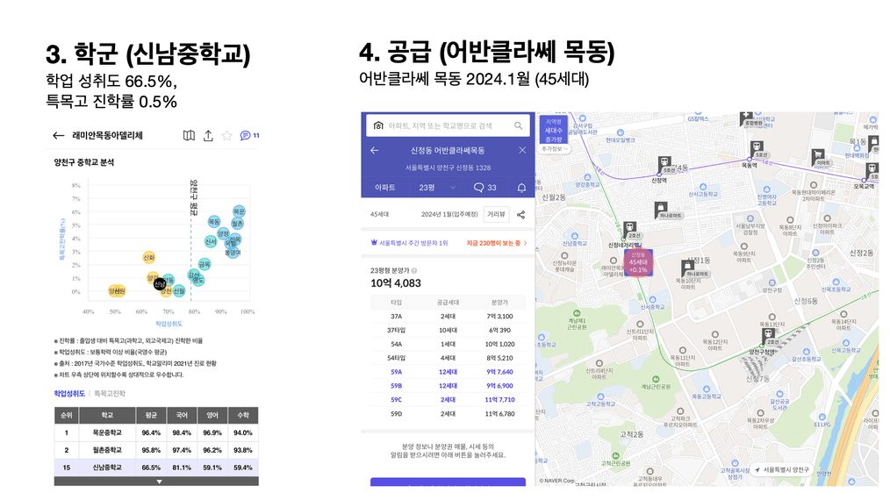The width and height of the screenshot is (890, 500).
Task: Click the 수학 column header
Action: pyautogui.click(x=243, y=416)
